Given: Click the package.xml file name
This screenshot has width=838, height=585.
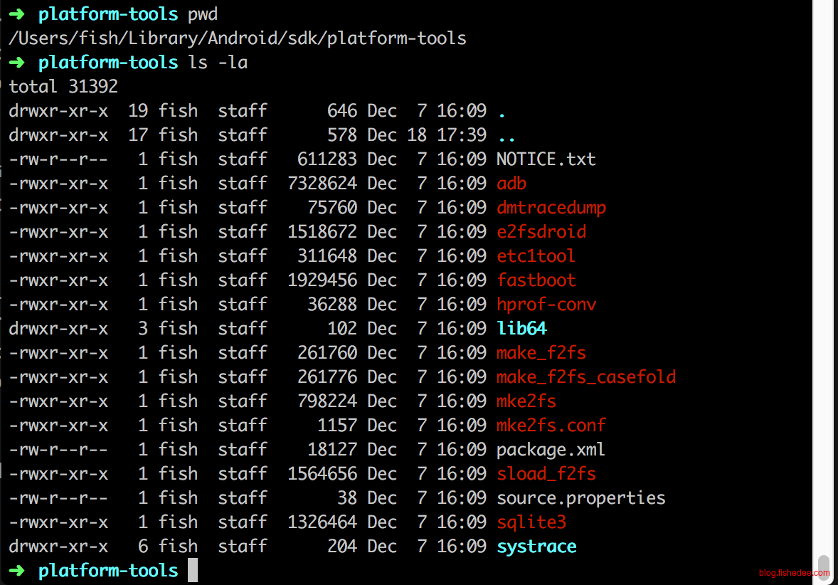Looking at the screenshot, I should coord(551,450).
